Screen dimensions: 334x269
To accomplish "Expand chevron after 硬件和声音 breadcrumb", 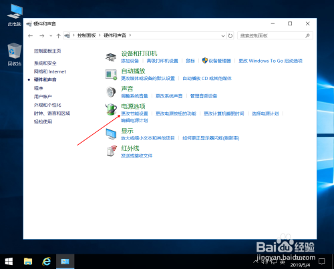I will pos(130,35).
